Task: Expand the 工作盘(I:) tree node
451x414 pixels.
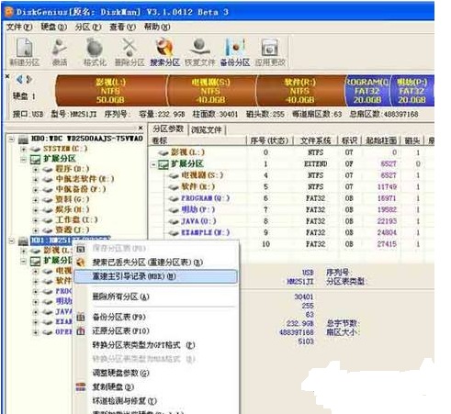Action: pyautogui.click(x=36, y=220)
